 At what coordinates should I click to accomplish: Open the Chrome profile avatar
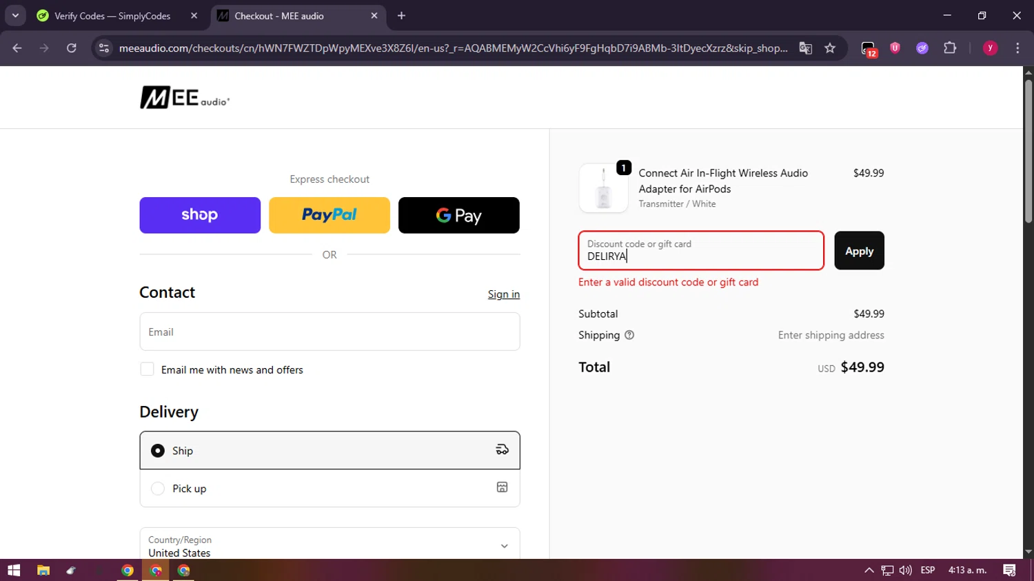click(990, 48)
